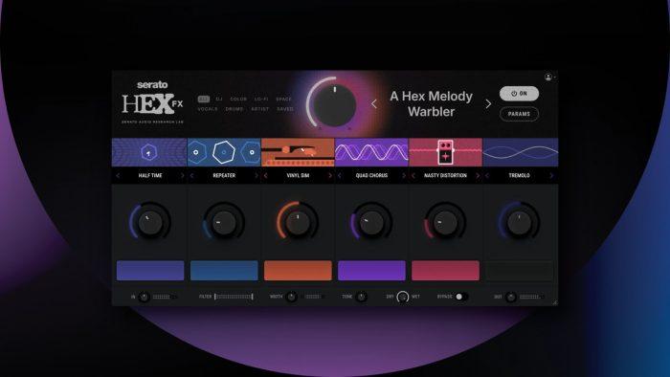
Task: Click the Repeater hexagon effect artwork
Action: coord(224,152)
